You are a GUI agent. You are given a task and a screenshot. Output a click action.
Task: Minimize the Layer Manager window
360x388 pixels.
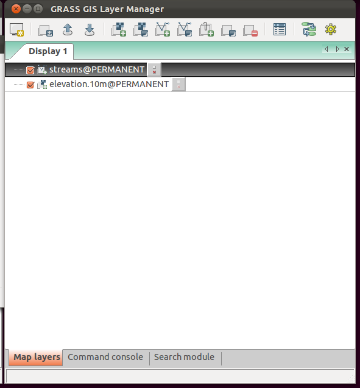click(27, 9)
